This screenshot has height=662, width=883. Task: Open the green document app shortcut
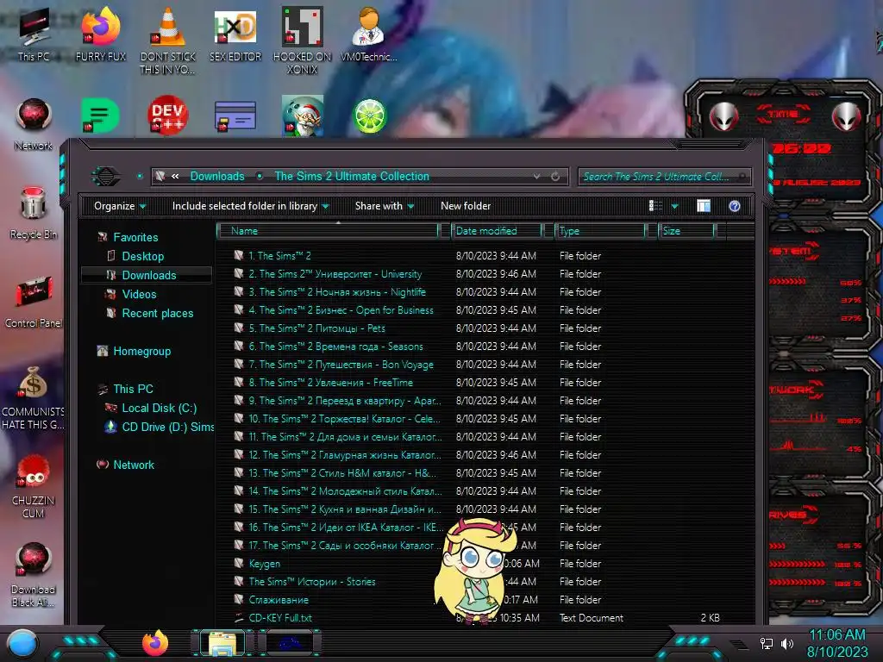[100, 116]
